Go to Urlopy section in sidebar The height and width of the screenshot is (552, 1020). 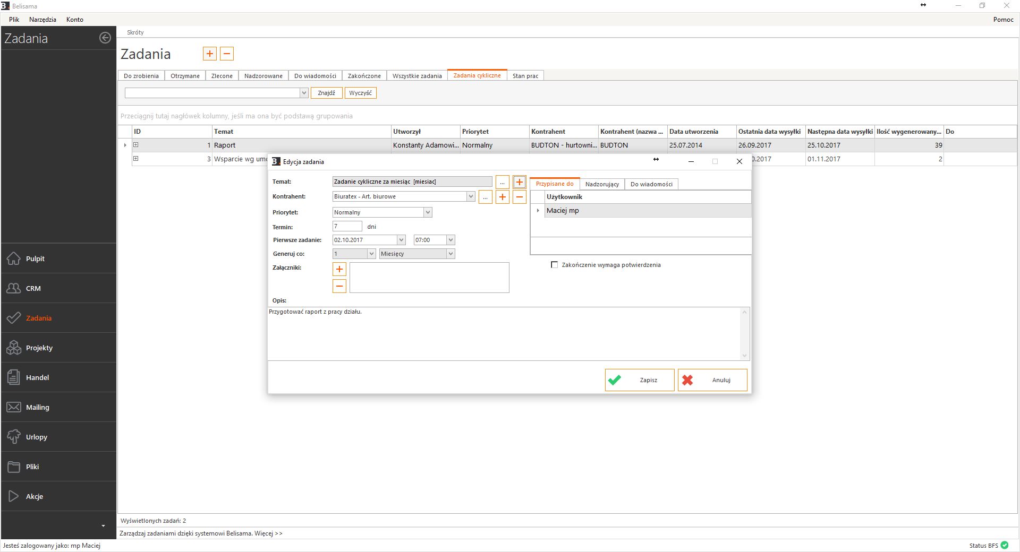tap(14, 437)
